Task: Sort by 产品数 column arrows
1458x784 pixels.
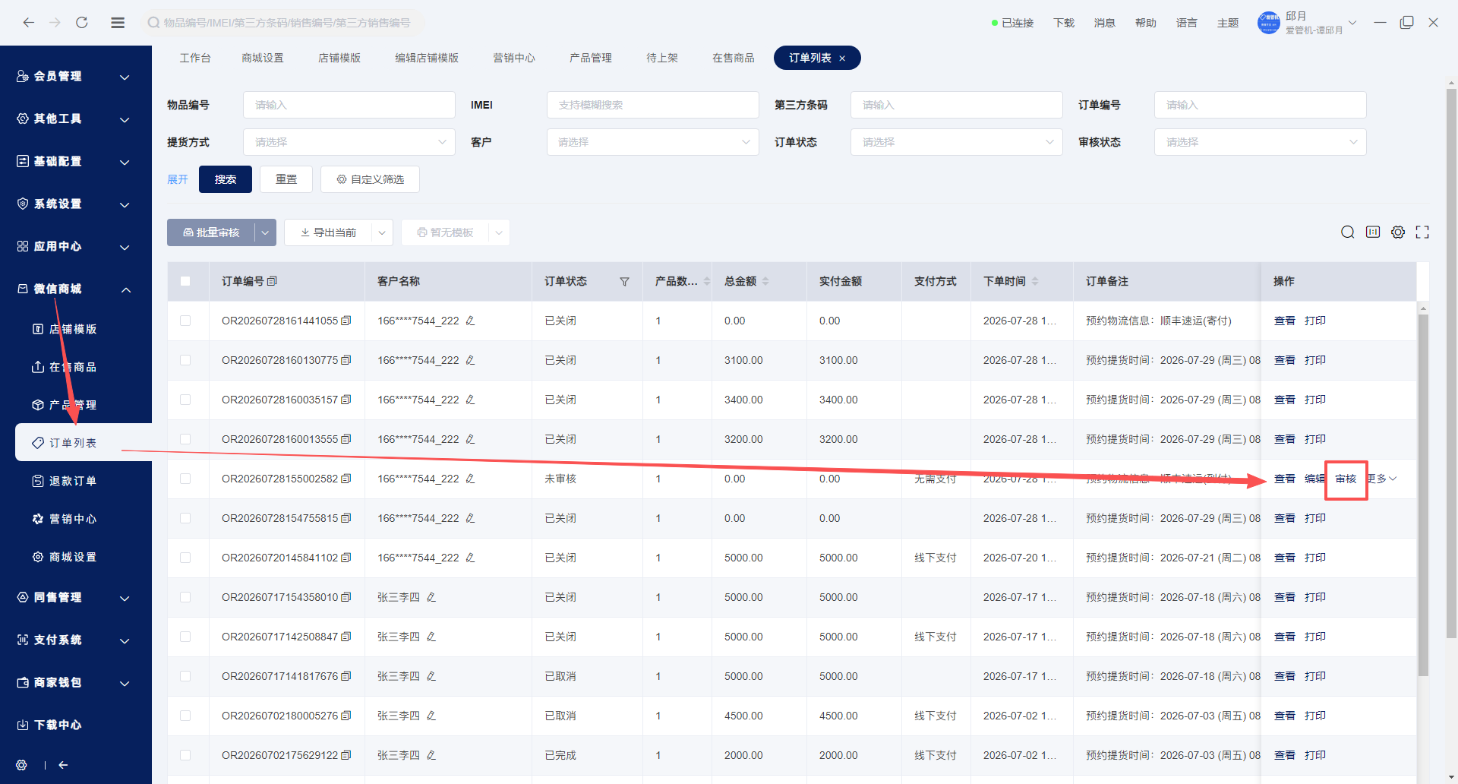Action: coord(707,281)
